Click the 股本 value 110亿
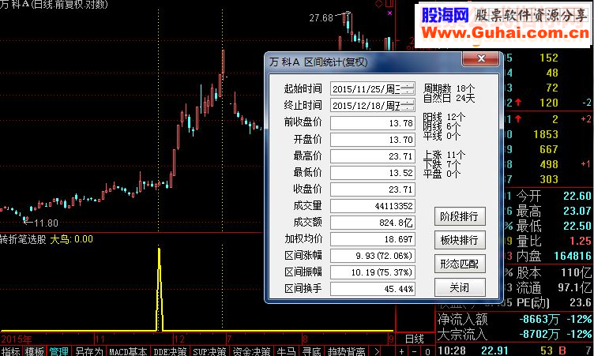The height and width of the screenshot is (356, 594). pyautogui.click(x=576, y=272)
